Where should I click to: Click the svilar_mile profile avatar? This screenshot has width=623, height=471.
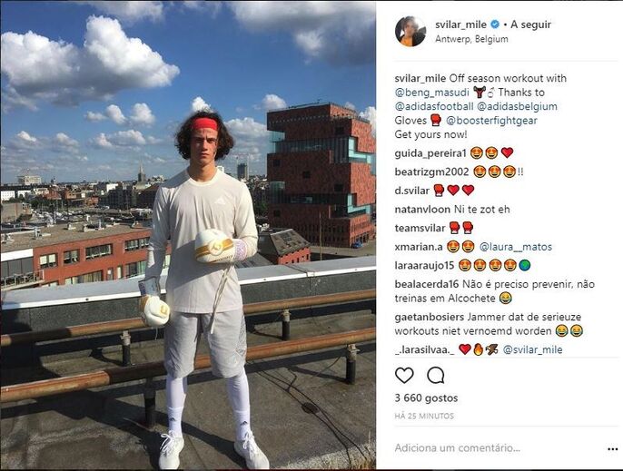point(410,32)
